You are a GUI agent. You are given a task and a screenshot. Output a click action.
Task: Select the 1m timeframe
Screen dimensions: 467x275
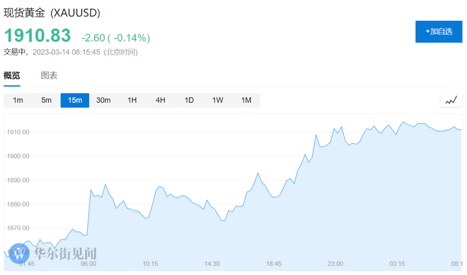(18, 100)
